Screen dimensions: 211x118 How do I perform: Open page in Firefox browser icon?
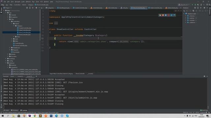[x=163, y=15]
